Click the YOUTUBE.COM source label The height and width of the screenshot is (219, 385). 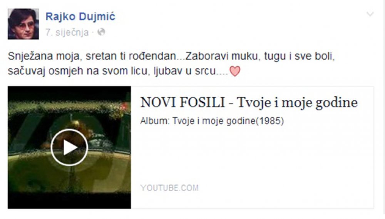(x=169, y=188)
